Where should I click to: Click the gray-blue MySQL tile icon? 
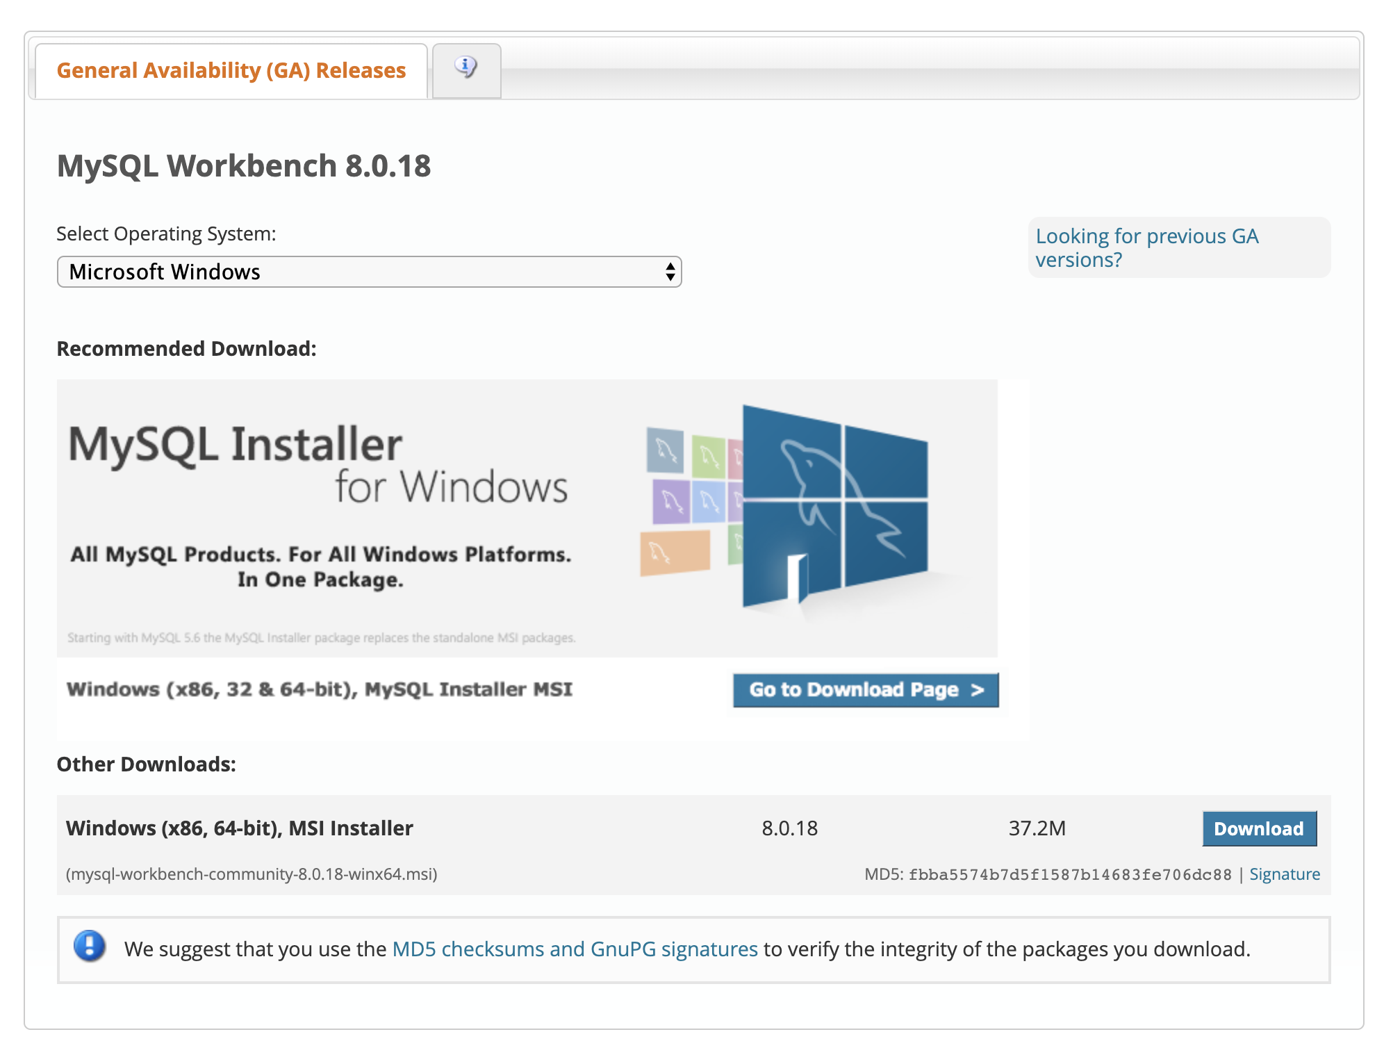pyautogui.click(x=665, y=450)
